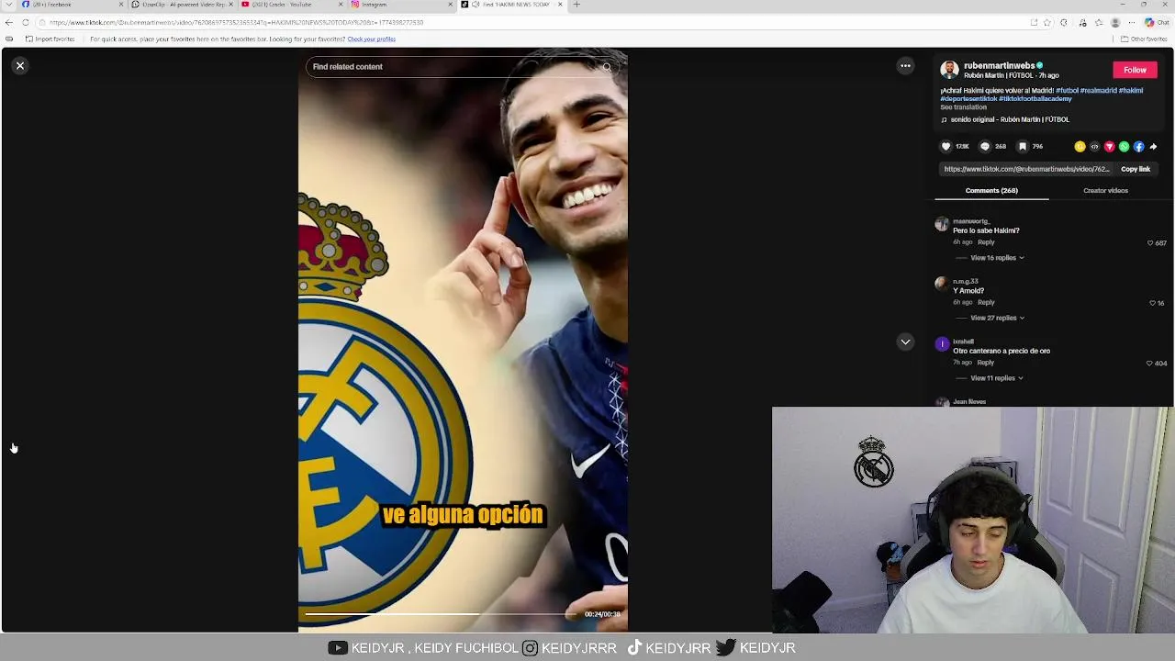Go back in browser

point(9,22)
